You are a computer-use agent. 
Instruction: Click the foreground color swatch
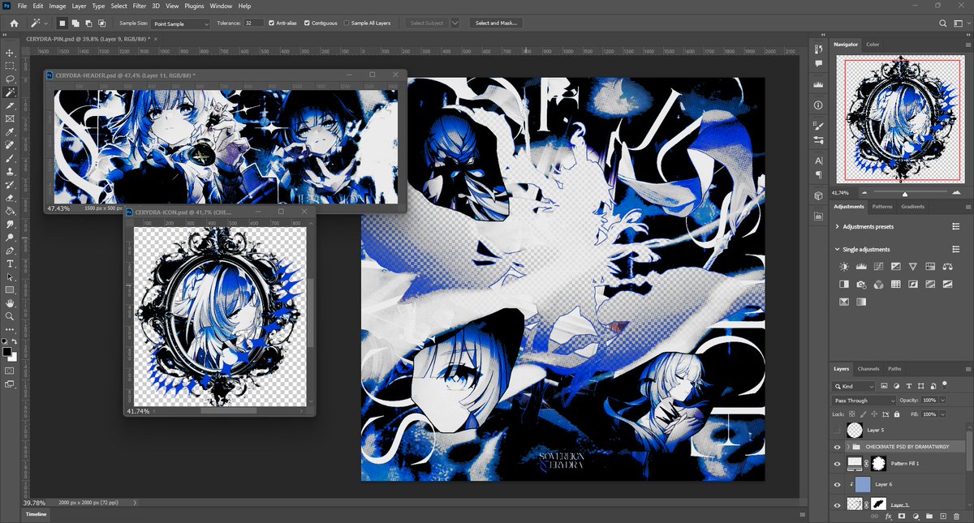tap(7, 351)
